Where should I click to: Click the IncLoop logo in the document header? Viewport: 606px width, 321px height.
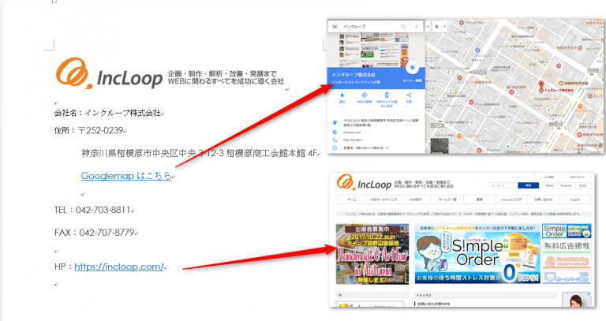[109, 74]
